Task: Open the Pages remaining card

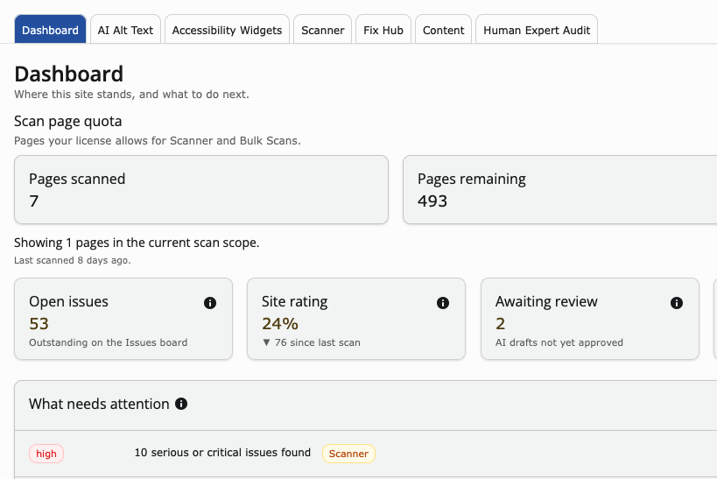Action: coord(559,189)
